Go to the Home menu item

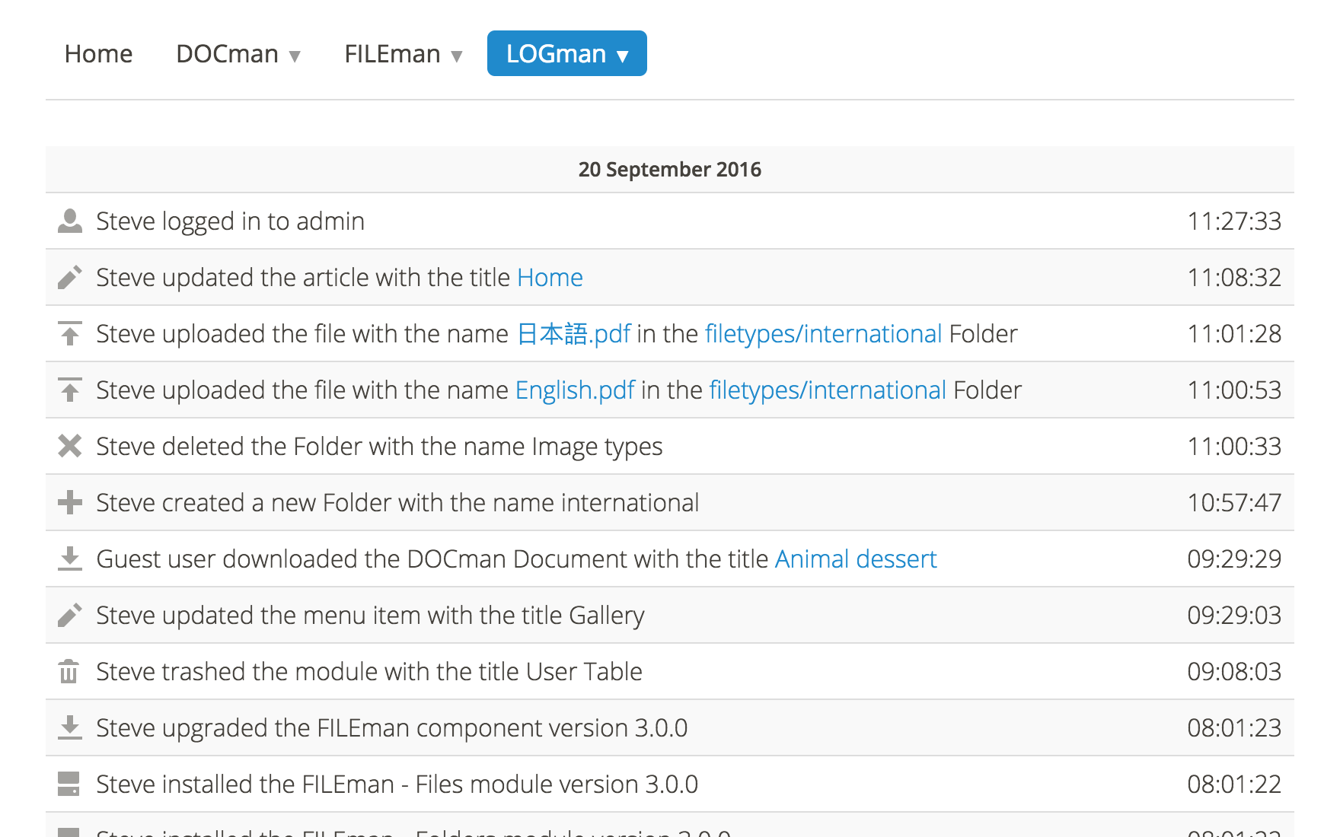pos(98,54)
